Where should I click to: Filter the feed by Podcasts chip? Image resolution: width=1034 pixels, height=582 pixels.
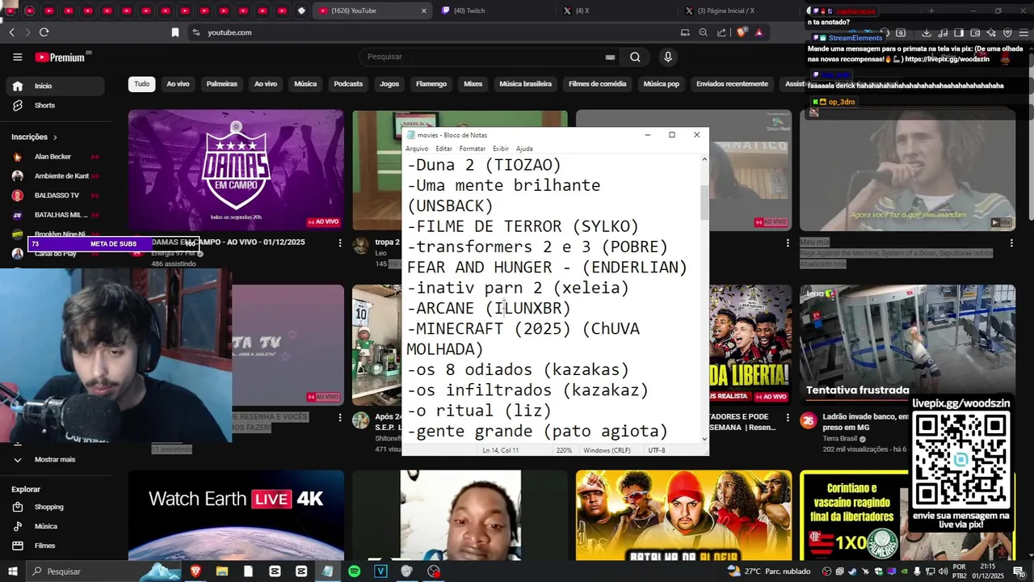348,84
